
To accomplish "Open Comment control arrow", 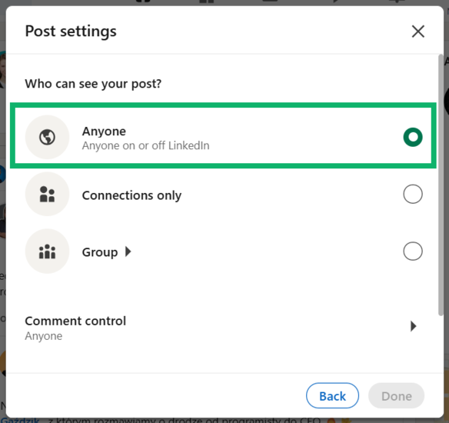I will tap(413, 326).
